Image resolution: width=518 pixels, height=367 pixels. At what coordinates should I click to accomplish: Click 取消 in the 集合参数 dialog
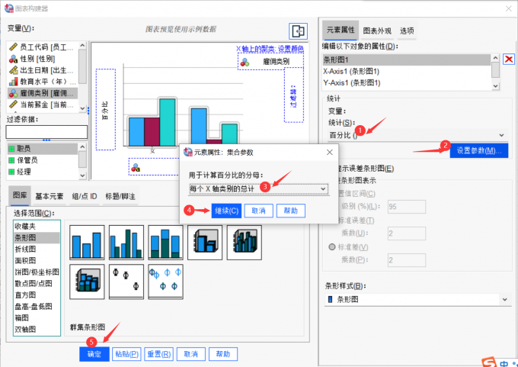tap(258, 211)
